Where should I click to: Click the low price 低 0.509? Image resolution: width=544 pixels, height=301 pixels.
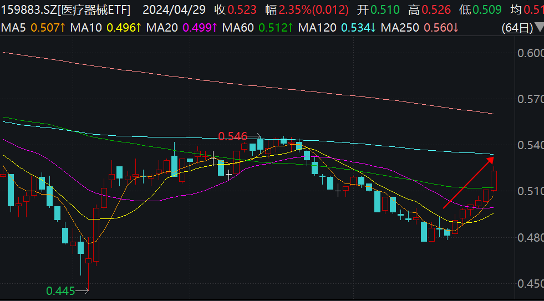tap(481, 10)
